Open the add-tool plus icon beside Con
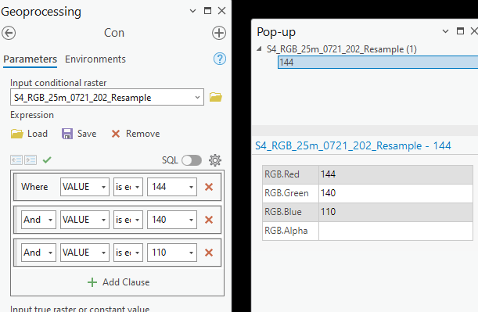Viewport: 478px width, 312px height. 219,33
